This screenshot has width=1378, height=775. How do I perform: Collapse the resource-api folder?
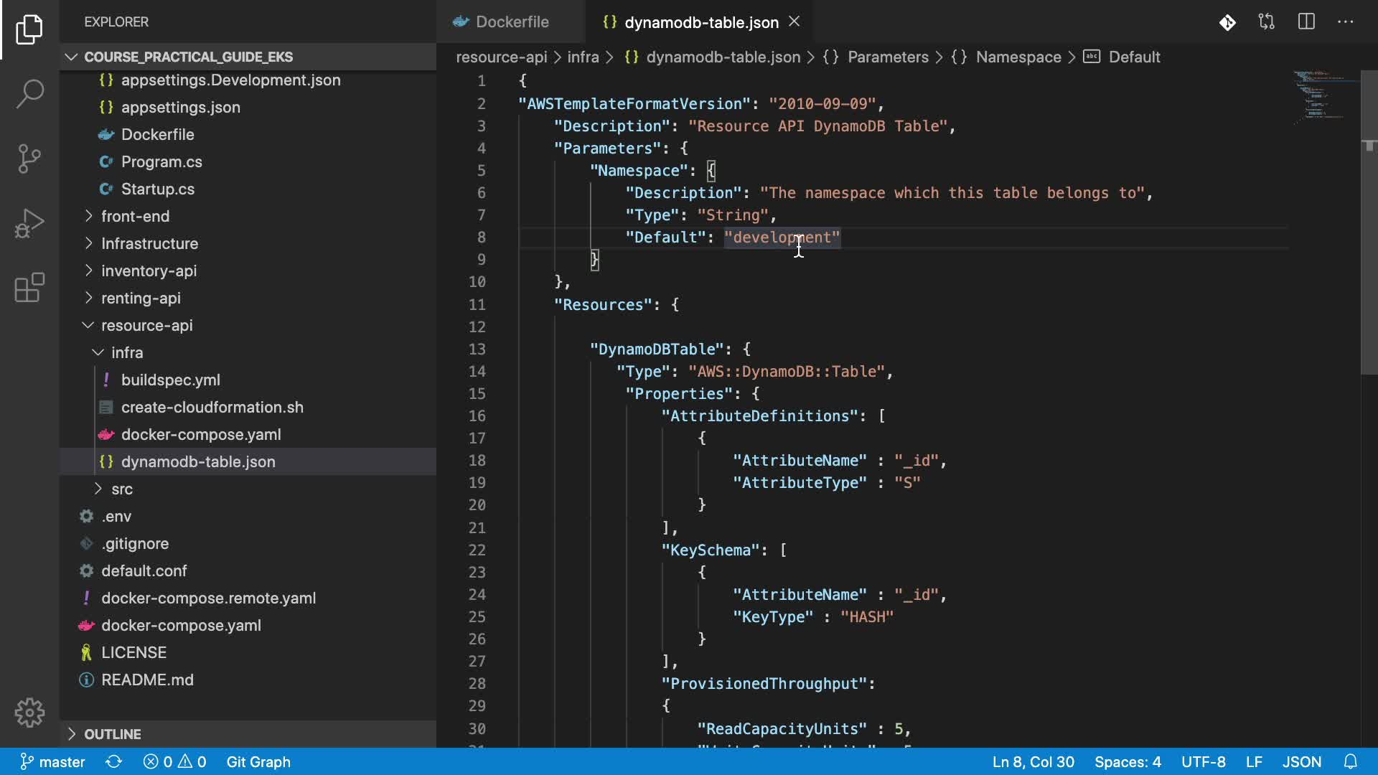pos(146,325)
